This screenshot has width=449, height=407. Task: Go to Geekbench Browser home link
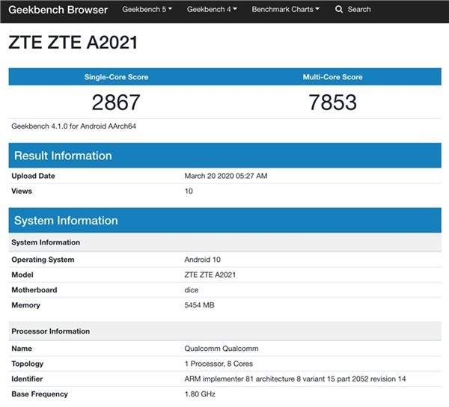58,10
